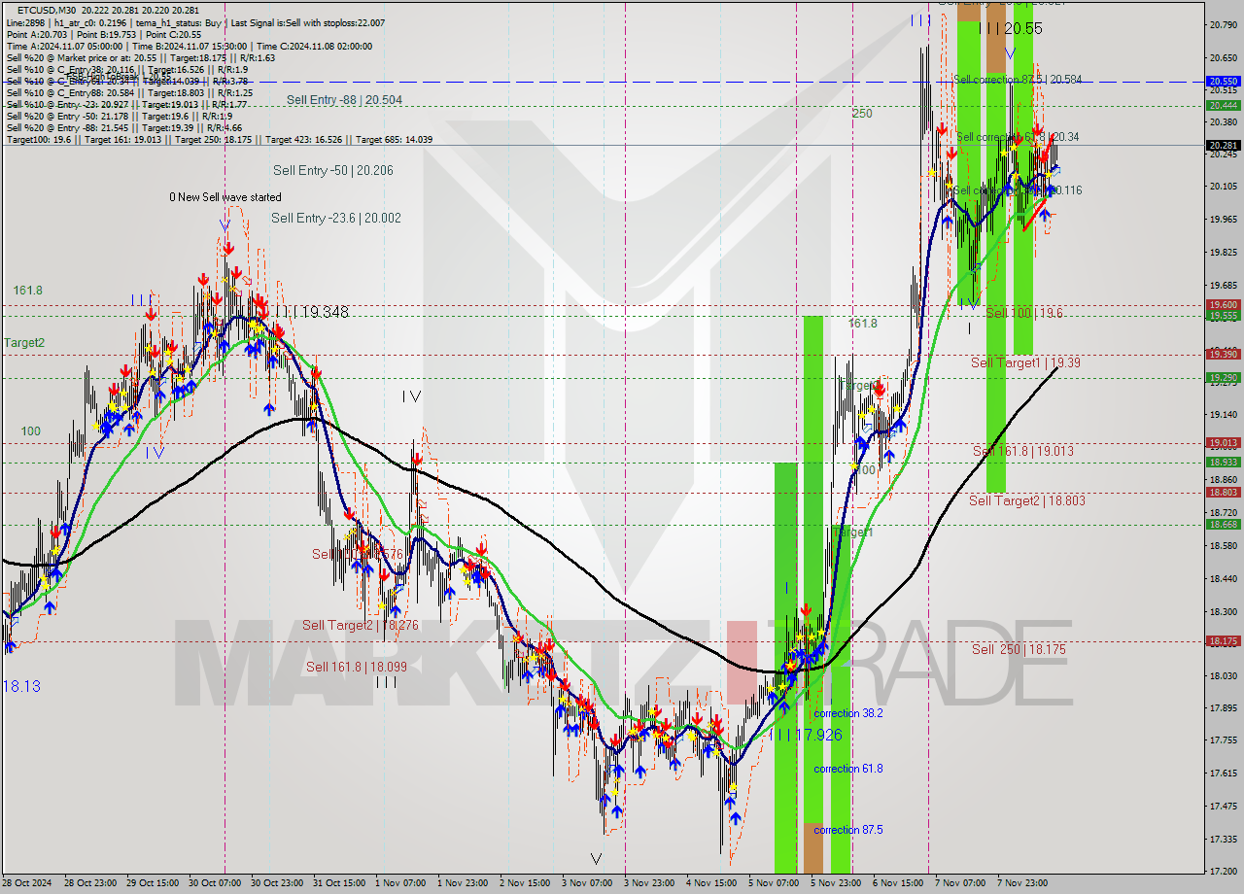Click the ETCUSD,M30 chart title
Image resolution: width=1244 pixels, height=894 pixels.
point(48,9)
